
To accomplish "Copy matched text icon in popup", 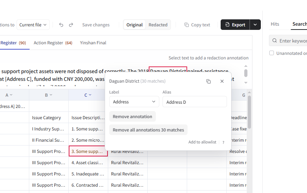I will click(209, 81).
